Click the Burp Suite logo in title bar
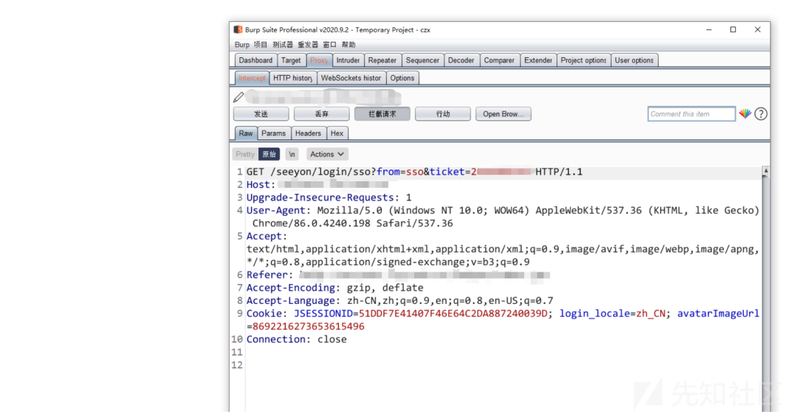This screenshot has height=414, width=793. [238, 30]
